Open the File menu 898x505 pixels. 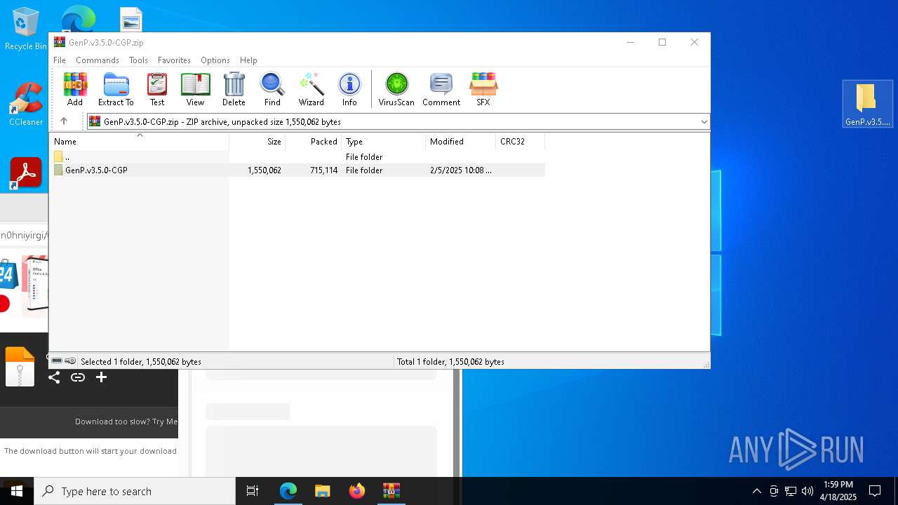coord(60,60)
